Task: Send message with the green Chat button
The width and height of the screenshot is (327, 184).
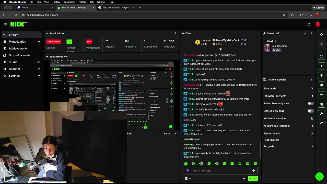Action: tap(253, 179)
